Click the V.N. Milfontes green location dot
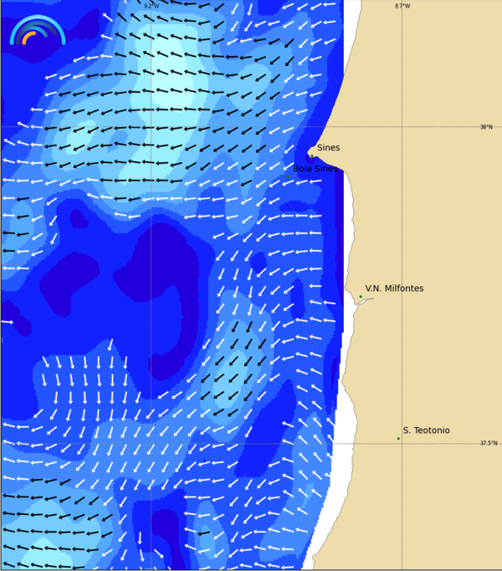Screen dimensions: 502x571 361,297
